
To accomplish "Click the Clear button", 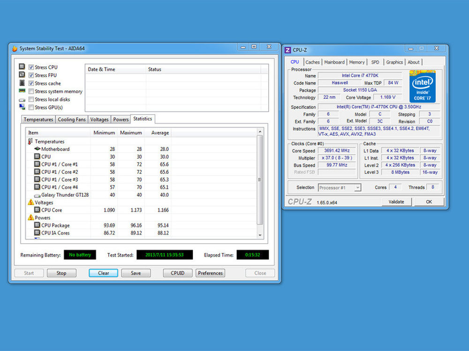I will tap(104, 273).
